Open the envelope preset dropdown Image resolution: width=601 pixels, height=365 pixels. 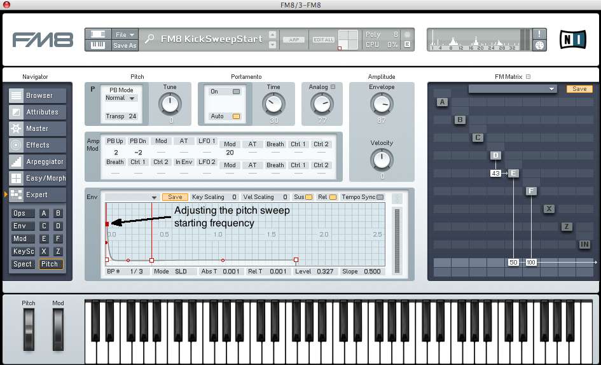[x=132, y=197]
